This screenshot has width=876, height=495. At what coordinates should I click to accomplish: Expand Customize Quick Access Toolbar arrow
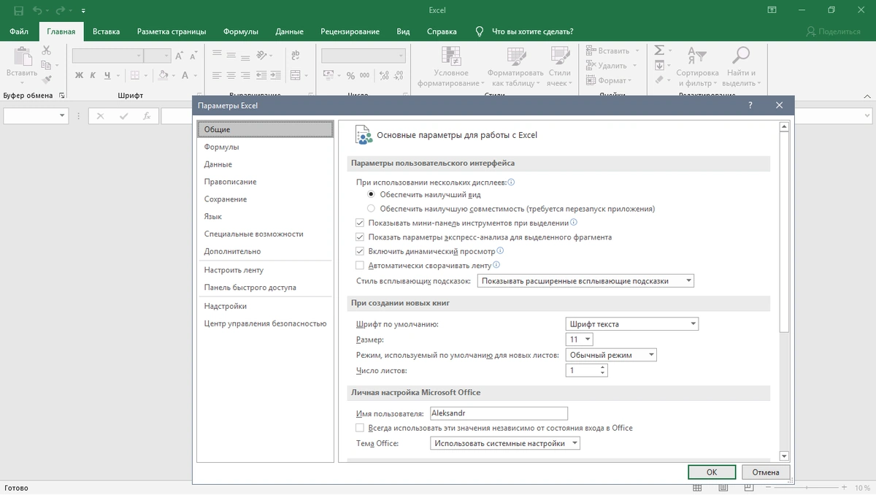tap(83, 11)
